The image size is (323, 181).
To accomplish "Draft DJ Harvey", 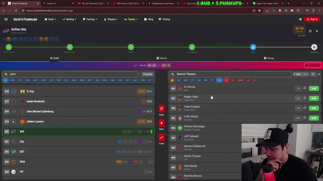I will click(x=314, y=88).
